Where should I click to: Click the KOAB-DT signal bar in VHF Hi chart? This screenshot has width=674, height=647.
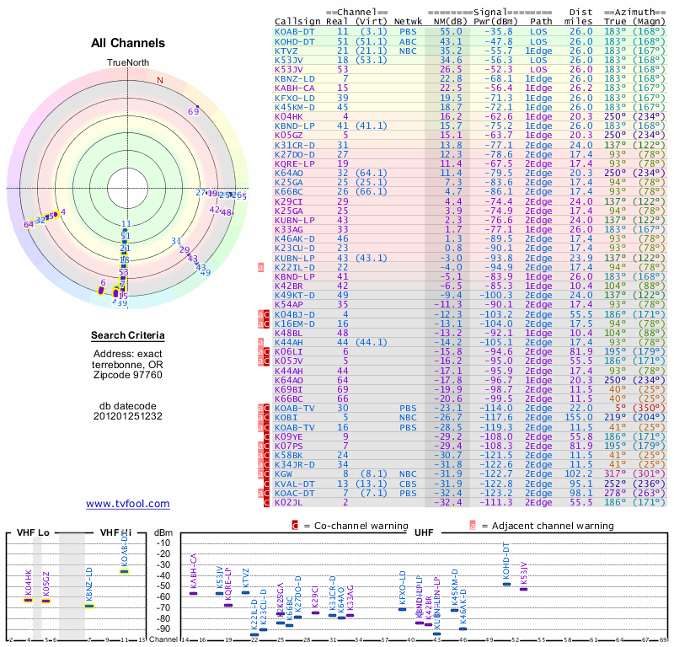point(124,571)
